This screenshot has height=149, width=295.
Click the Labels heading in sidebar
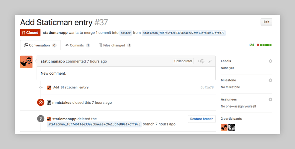coord(226,61)
